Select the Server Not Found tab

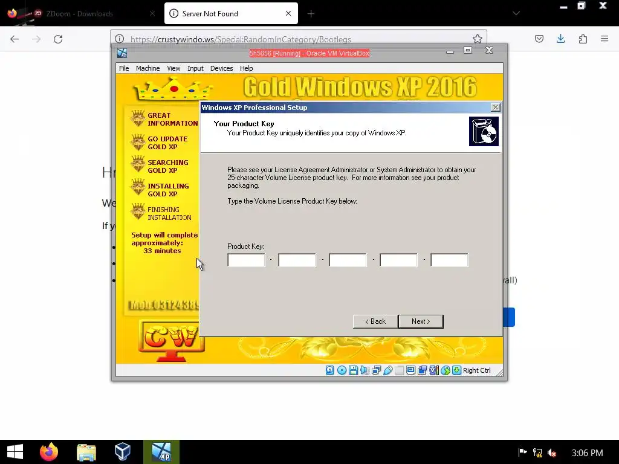tap(231, 14)
